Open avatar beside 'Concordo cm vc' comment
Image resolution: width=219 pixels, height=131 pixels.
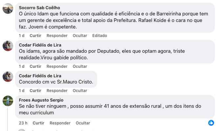pyautogui.click(x=8, y=77)
